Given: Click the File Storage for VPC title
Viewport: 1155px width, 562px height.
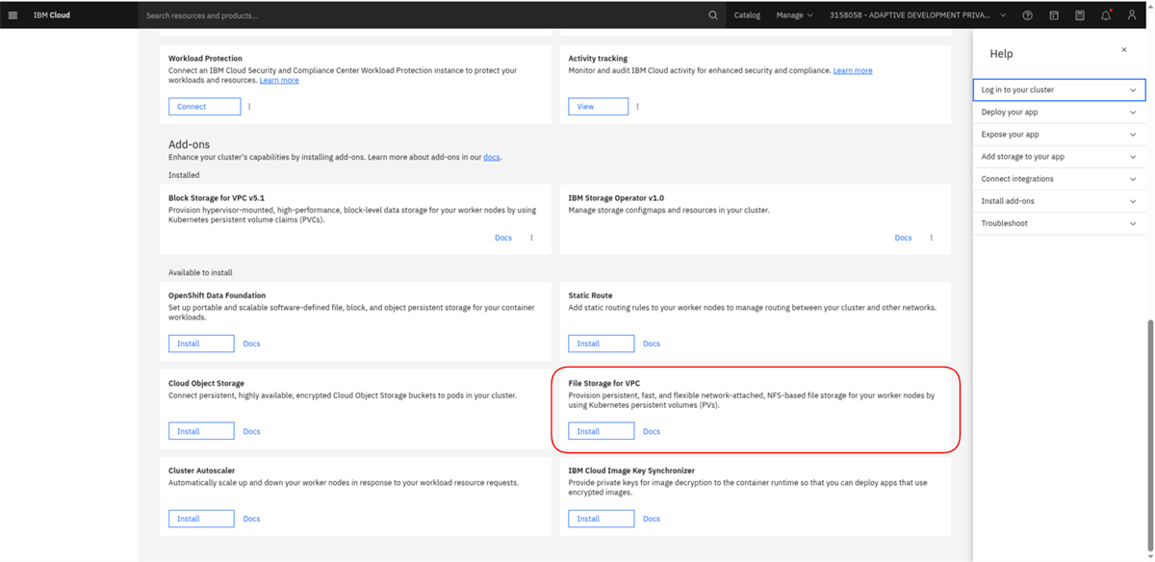Looking at the screenshot, I should (604, 383).
